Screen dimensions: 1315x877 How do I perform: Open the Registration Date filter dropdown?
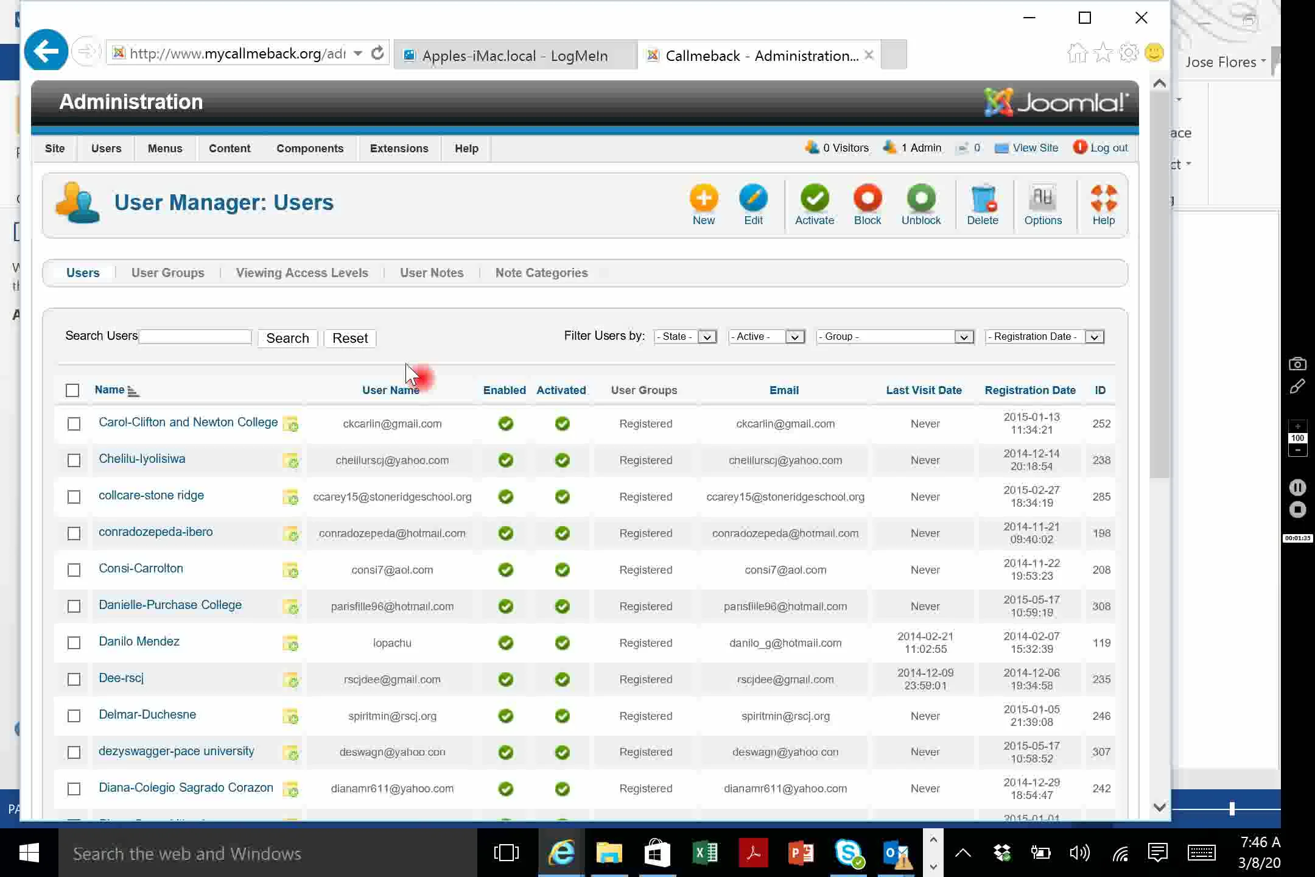pyautogui.click(x=1045, y=337)
